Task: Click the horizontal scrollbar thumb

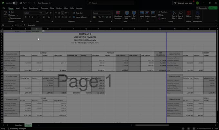Action: pos(152,125)
